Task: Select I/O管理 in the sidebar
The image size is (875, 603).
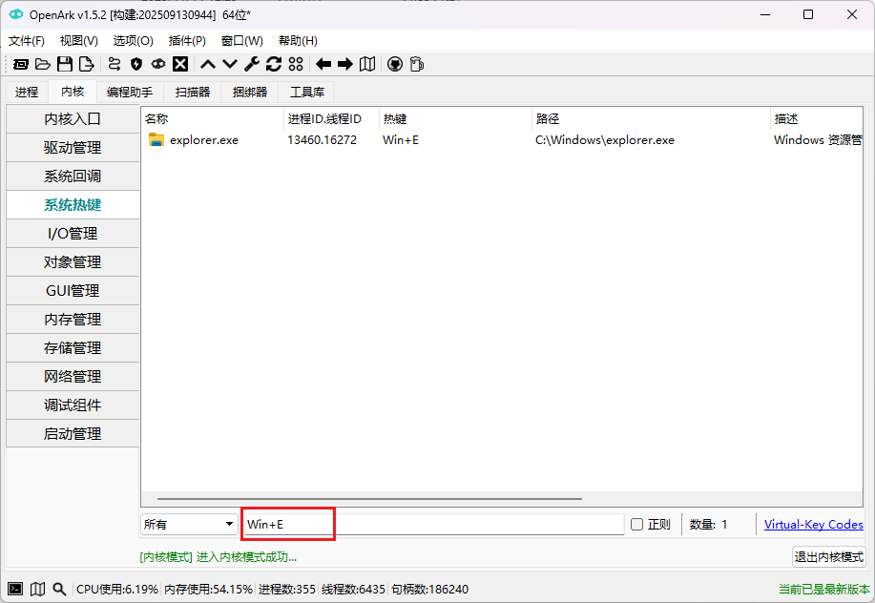Action: [x=73, y=233]
